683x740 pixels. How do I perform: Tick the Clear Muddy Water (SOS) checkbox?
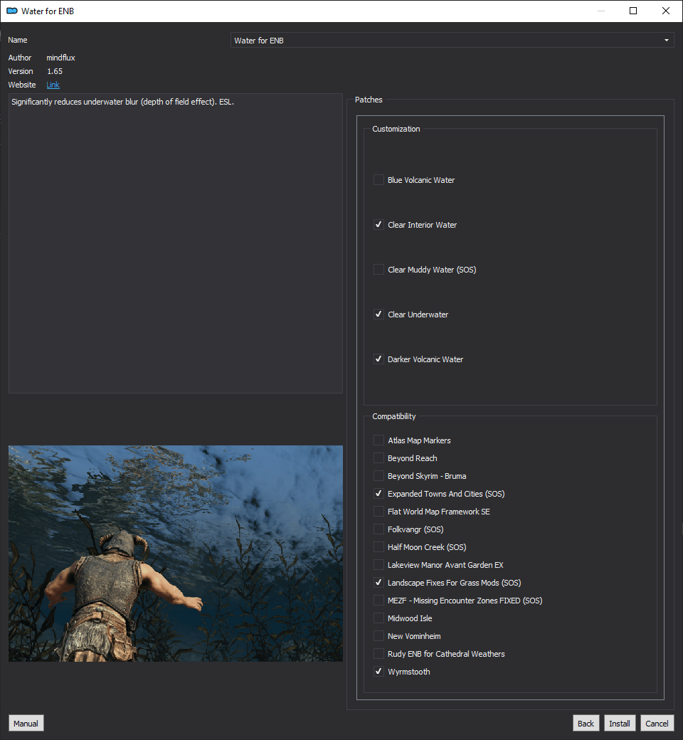point(378,270)
